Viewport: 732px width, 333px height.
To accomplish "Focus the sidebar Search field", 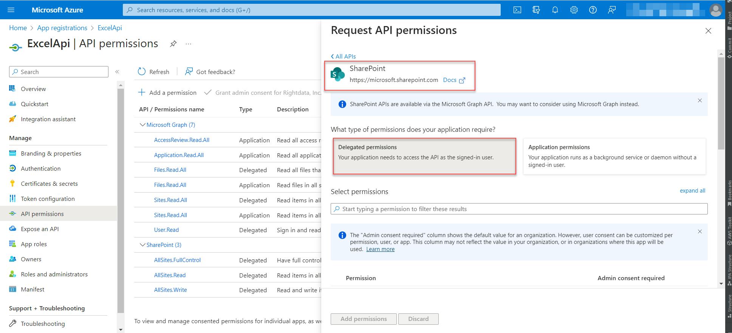I will pos(59,72).
